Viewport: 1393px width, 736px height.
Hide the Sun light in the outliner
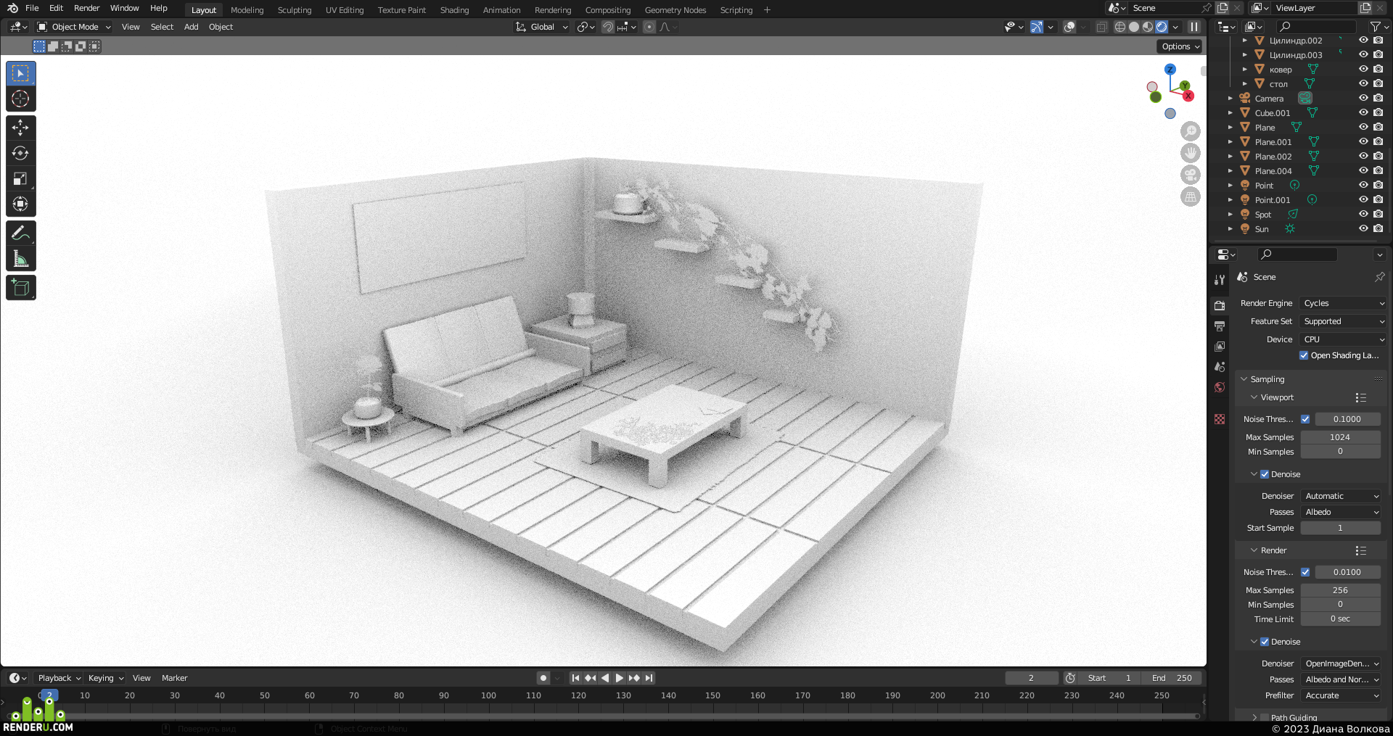pos(1363,228)
